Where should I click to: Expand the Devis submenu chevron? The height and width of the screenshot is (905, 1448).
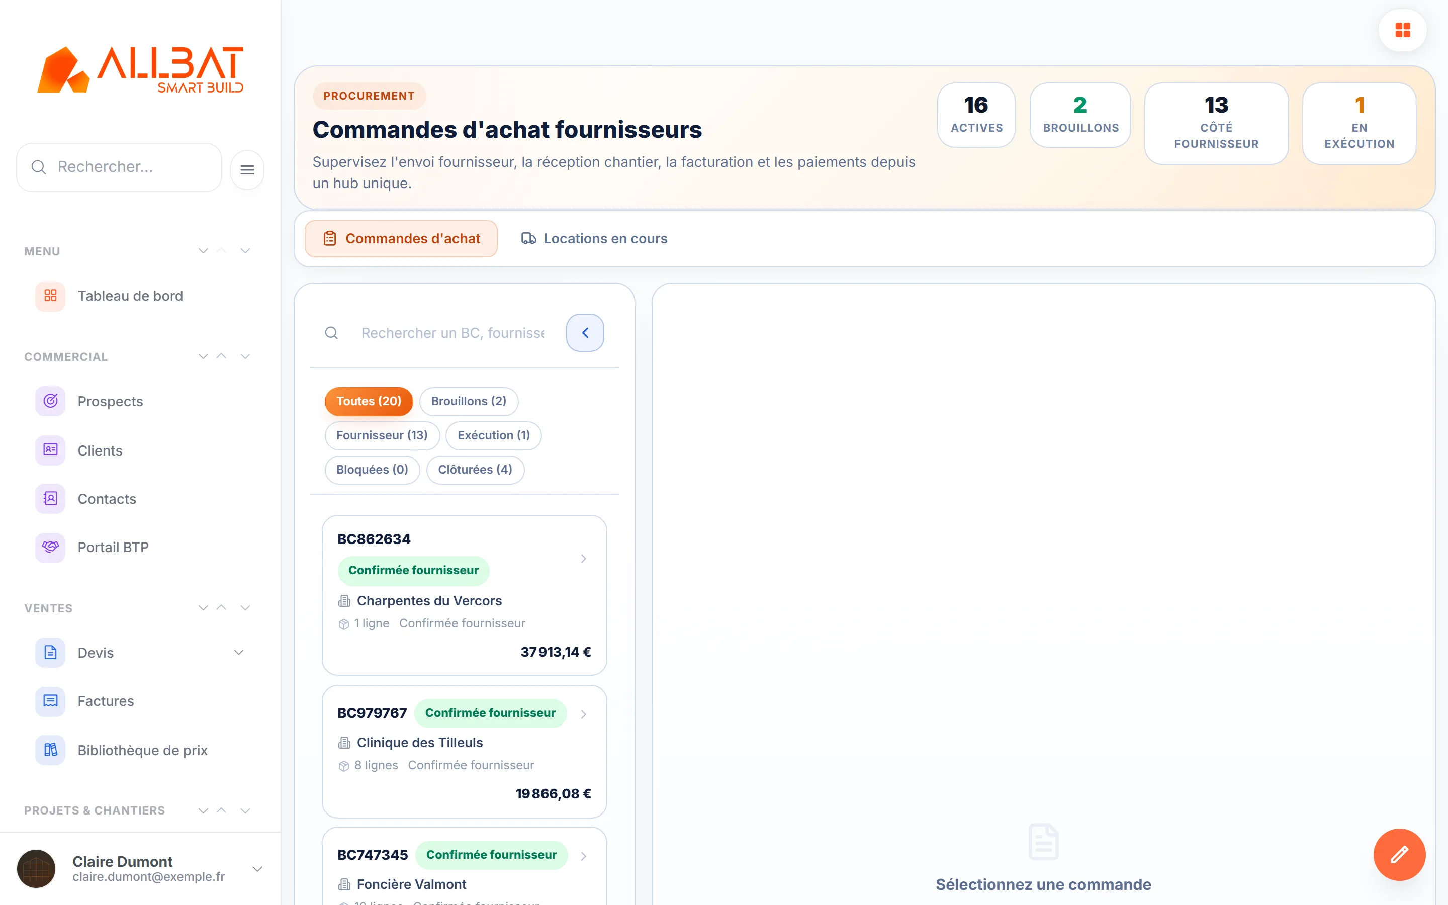[239, 653]
